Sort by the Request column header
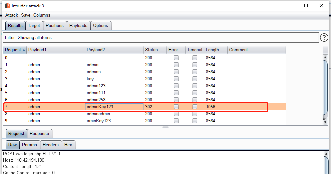 [15, 50]
